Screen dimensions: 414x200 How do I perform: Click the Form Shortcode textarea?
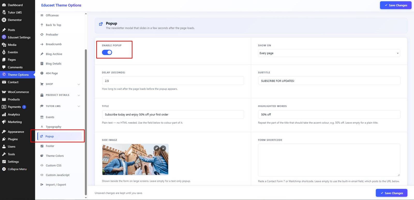329,160
